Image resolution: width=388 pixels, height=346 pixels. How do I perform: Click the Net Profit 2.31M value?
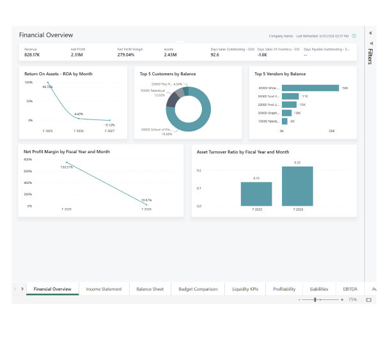(77, 55)
